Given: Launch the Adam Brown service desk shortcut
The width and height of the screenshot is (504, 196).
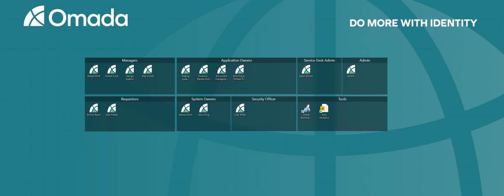Looking at the screenshot, I should [x=306, y=71].
